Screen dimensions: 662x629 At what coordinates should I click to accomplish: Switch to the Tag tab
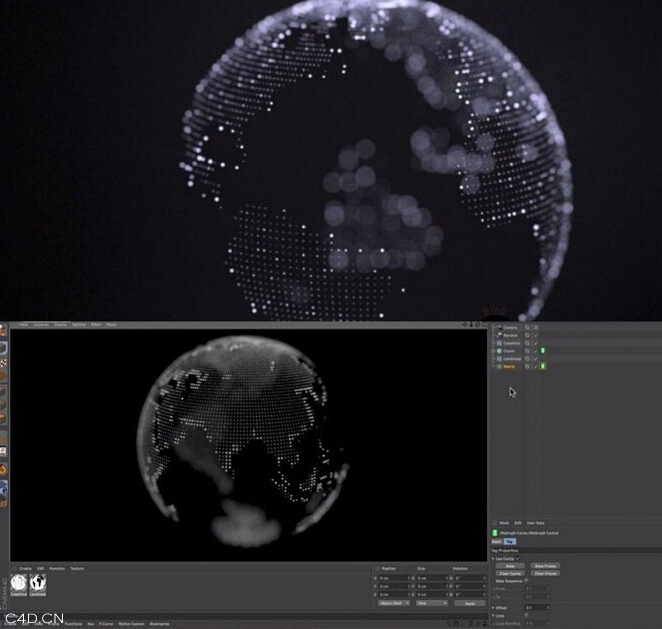click(510, 541)
